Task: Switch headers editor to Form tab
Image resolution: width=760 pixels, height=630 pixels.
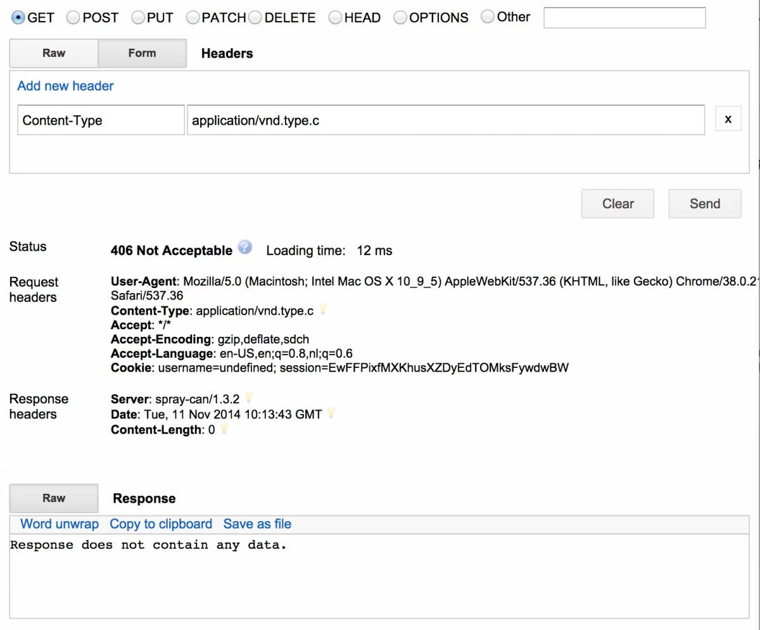Action: [x=142, y=53]
